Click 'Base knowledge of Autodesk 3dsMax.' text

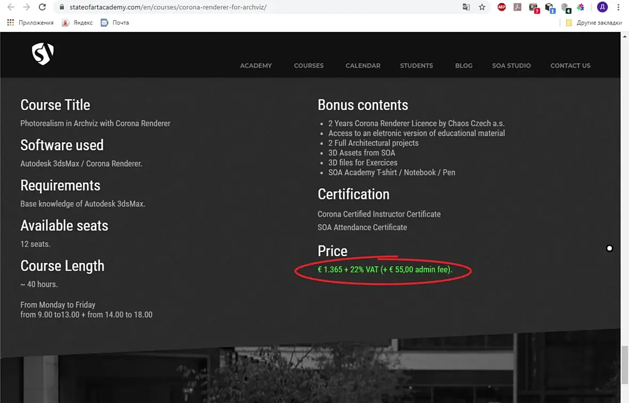tap(83, 203)
